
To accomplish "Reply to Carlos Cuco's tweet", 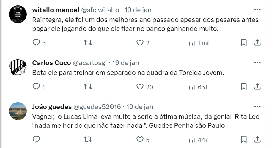I will (x=36, y=87).
